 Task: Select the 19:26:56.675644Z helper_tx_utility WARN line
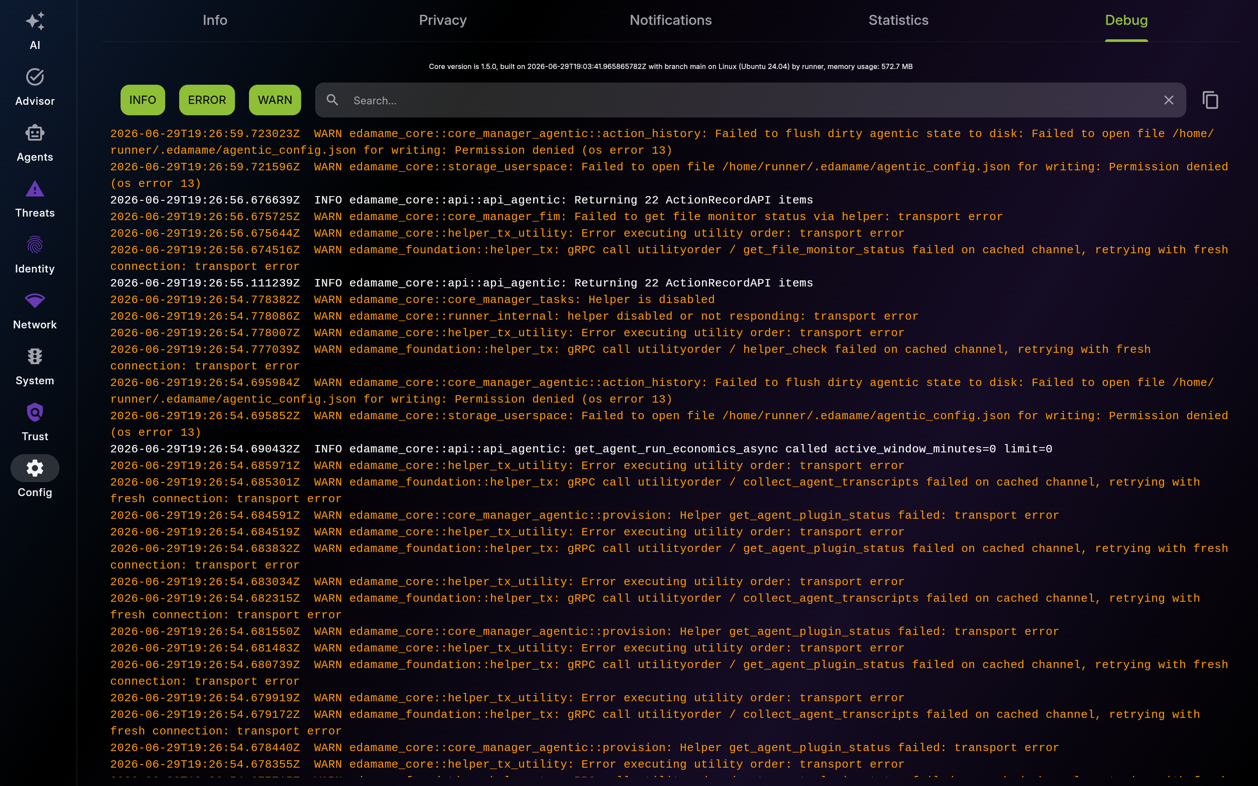(508, 234)
